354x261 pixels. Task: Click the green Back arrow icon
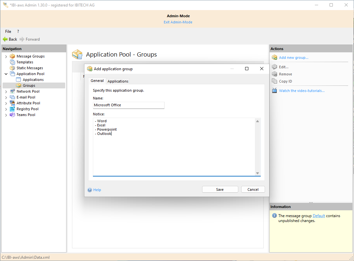click(x=5, y=39)
